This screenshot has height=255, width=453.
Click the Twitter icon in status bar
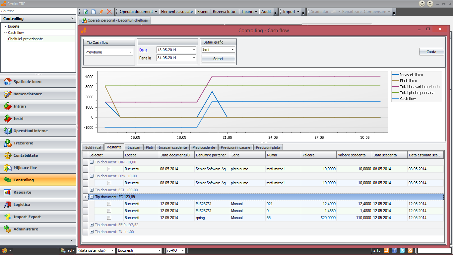(x=402, y=250)
